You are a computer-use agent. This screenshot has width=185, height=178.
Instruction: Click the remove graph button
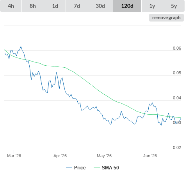click(x=166, y=18)
